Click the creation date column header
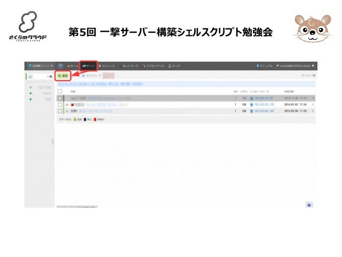342x257 pixels. click(289, 92)
